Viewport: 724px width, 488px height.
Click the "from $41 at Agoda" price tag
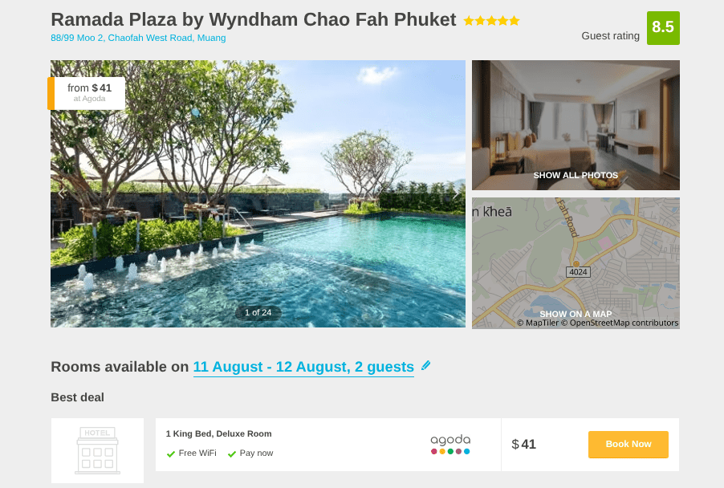click(89, 92)
